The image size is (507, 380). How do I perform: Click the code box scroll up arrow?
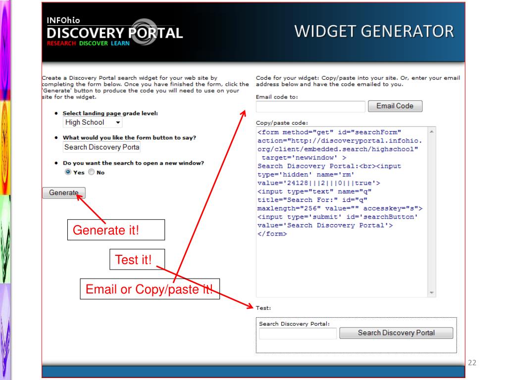tap(432, 132)
